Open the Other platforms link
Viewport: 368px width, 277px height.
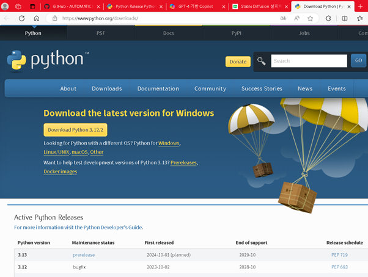pyautogui.click(x=97, y=152)
